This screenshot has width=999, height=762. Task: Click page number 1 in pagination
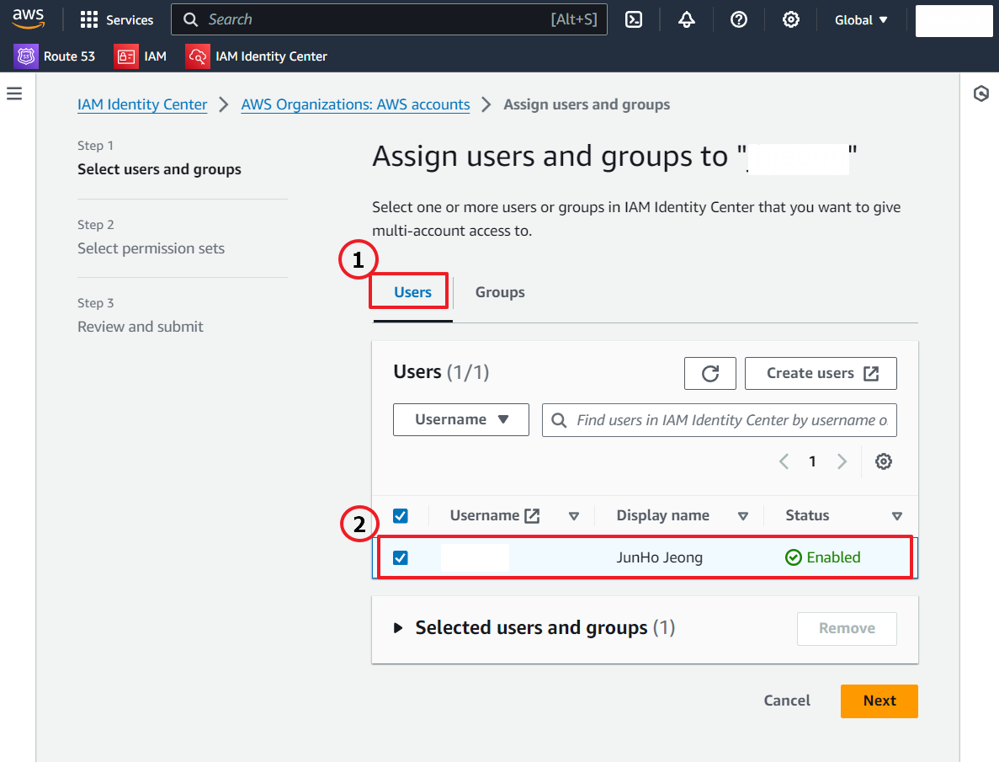pos(812,461)
